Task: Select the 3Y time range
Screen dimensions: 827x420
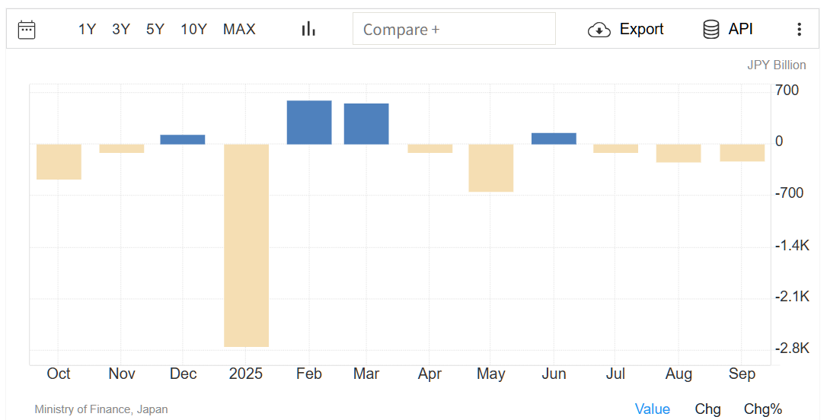Action: (x=121, y=30)
